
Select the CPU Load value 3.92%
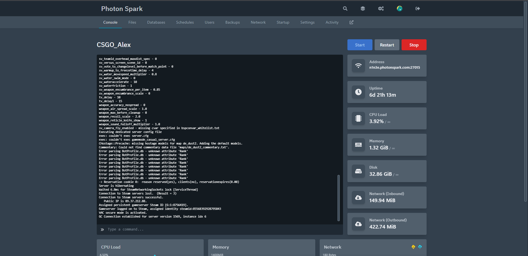point(376,121)
